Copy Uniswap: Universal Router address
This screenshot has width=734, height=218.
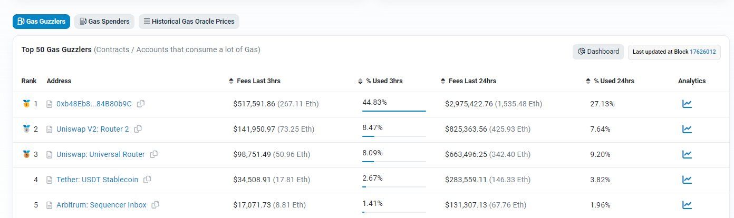point(154,154)
